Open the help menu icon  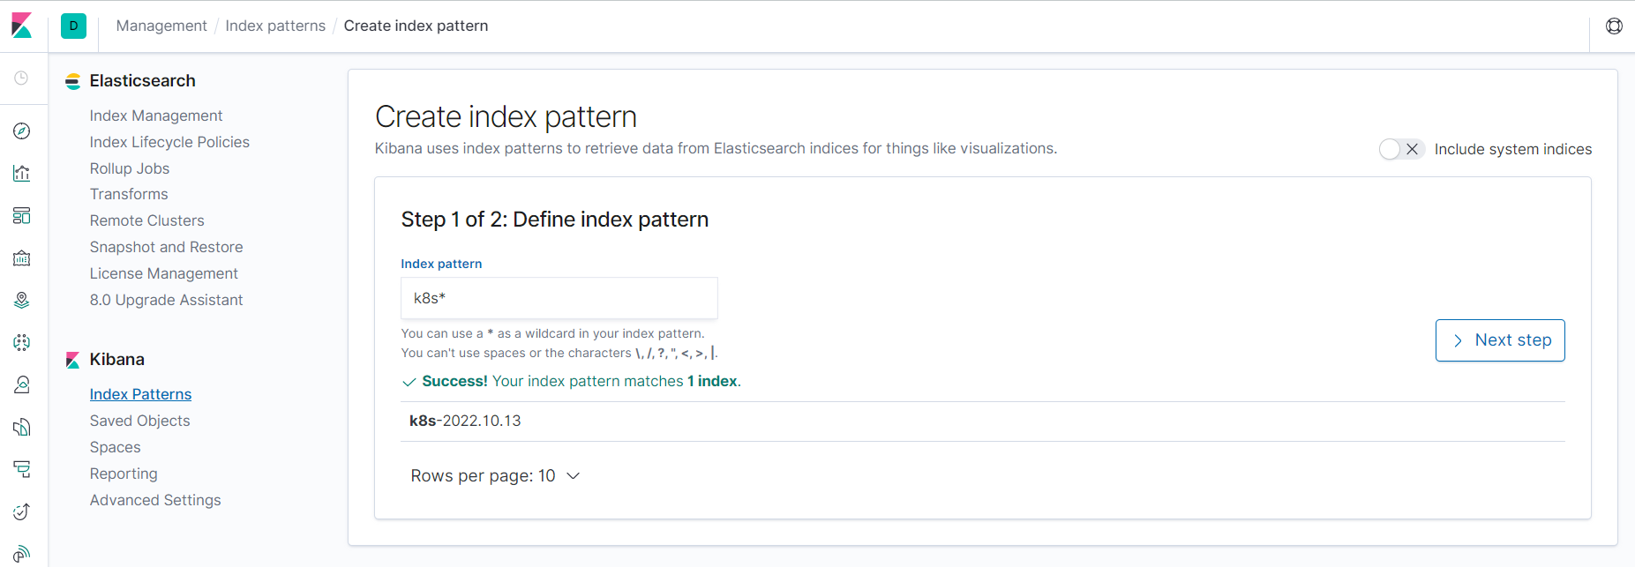pos(1614,26)
